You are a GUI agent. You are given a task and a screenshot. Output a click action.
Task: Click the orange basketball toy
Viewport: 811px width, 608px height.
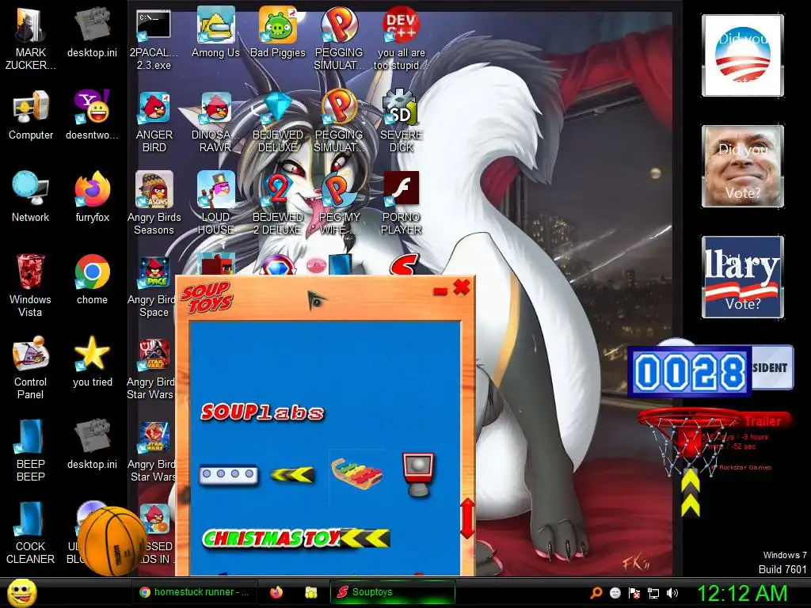click(112, 541)
